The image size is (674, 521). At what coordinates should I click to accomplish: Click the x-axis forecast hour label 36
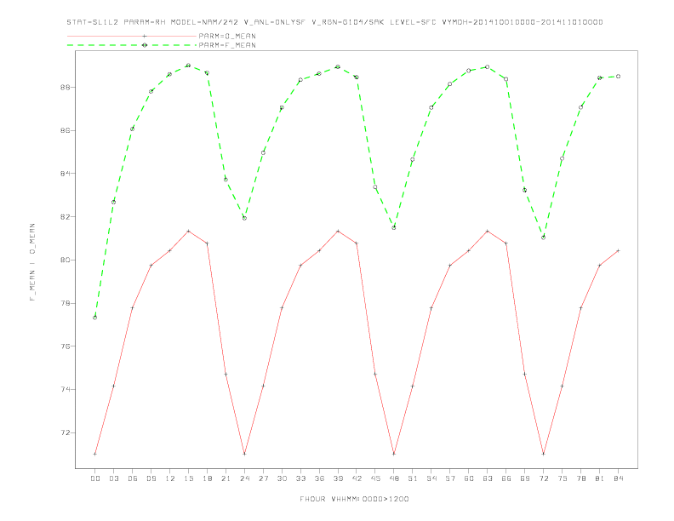319,478
